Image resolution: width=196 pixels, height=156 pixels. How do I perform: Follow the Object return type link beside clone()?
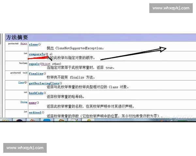(x=24, y=44)
